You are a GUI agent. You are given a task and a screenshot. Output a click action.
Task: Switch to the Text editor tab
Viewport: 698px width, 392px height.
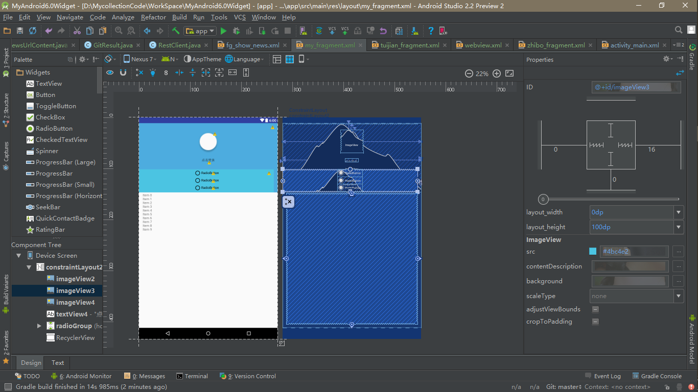point(58,363)
